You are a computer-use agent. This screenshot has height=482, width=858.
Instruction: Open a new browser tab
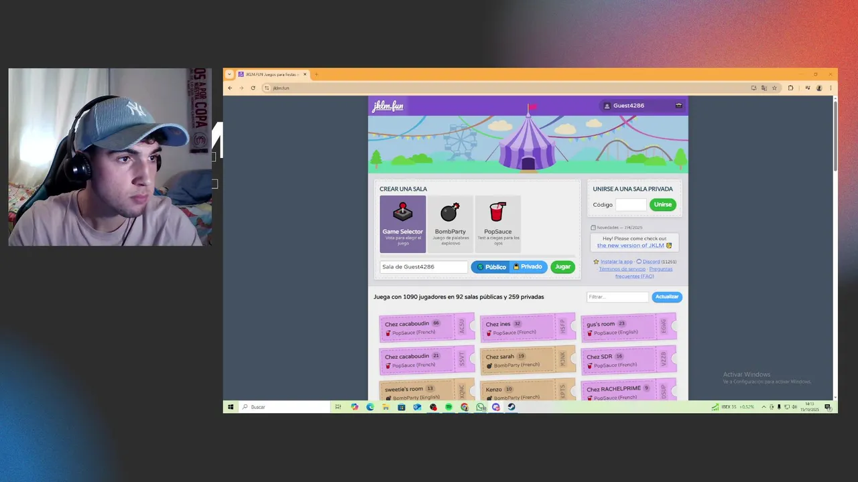click(x=316, y=74)
